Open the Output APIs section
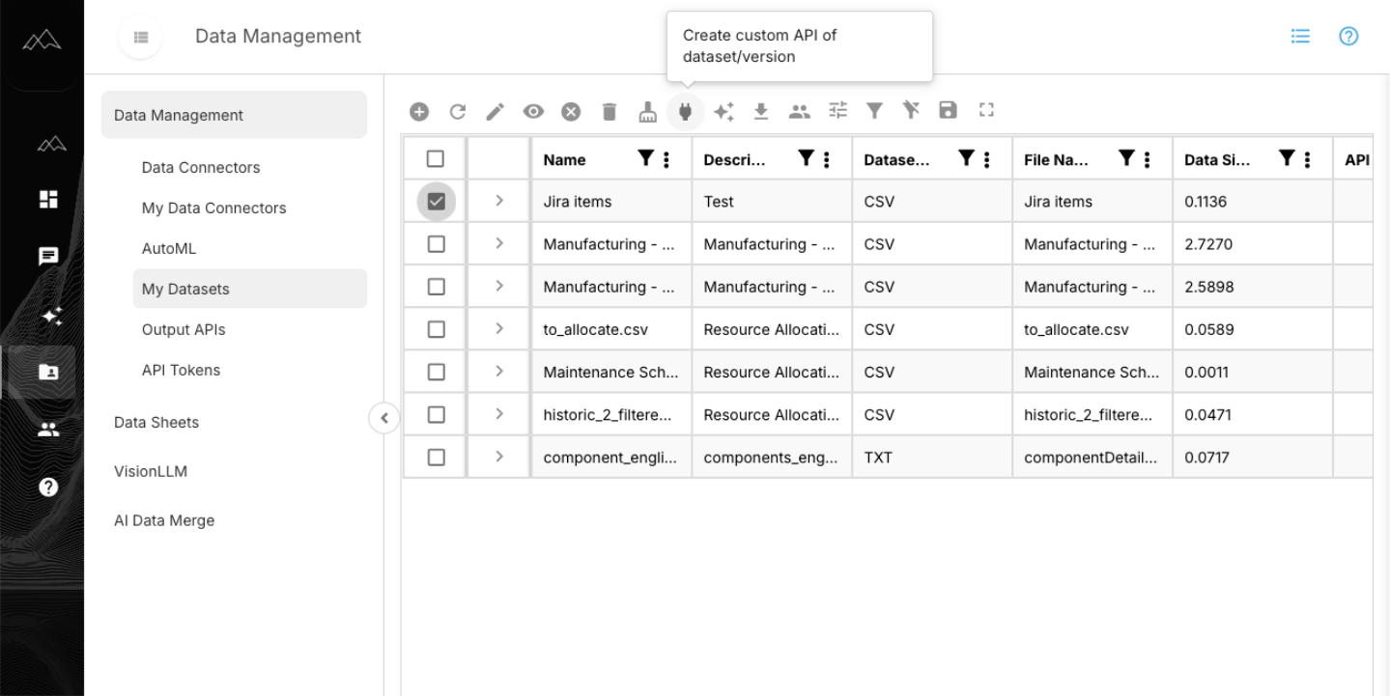The height and width of the screenshot is (696, 1390). [184, 328]
